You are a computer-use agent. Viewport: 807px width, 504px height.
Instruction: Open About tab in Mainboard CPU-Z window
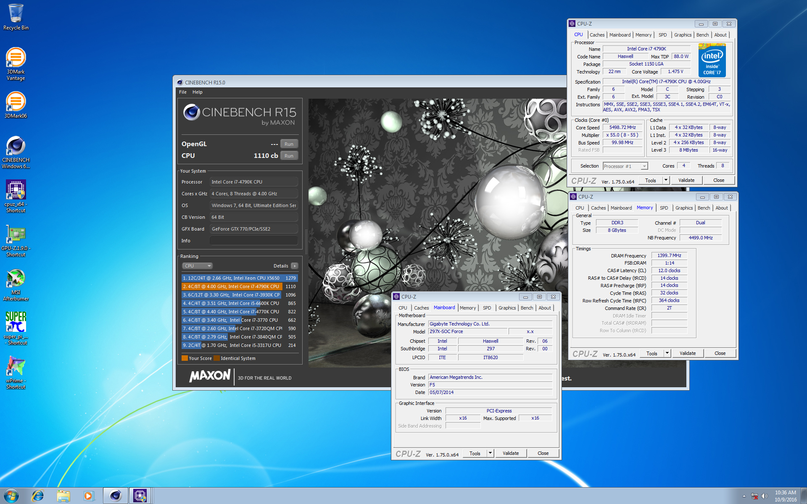(x=545, y=308)
